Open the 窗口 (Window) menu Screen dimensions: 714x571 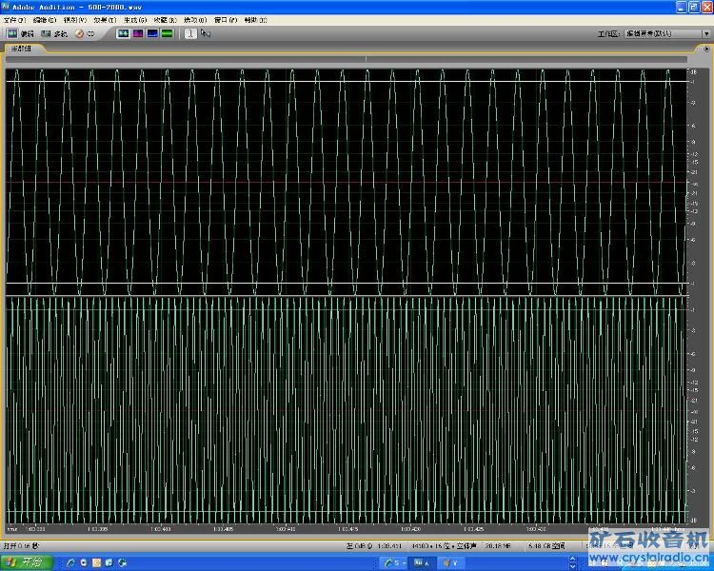click(226, 20)
